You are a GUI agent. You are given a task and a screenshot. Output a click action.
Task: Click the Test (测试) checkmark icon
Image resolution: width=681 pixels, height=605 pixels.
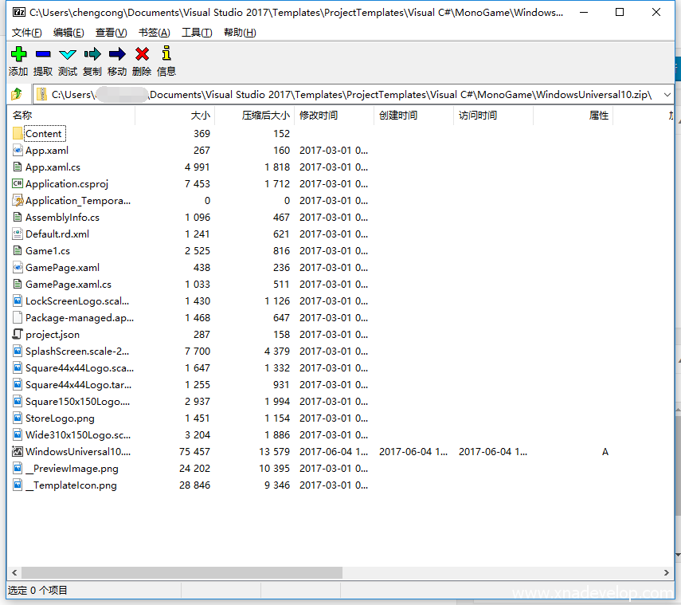point(68,54)
